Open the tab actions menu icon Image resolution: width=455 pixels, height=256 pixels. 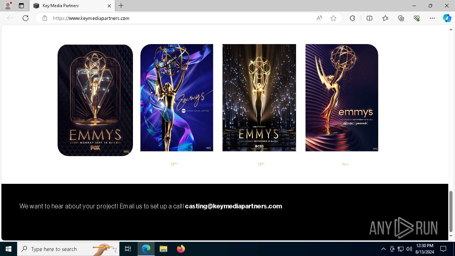click(21, 6)
